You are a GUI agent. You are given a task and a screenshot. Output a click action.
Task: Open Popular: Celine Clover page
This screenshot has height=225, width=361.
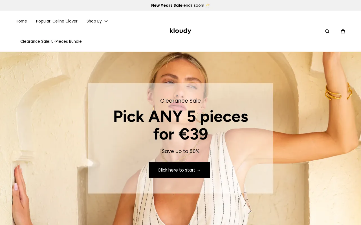(x=57, y=21)
